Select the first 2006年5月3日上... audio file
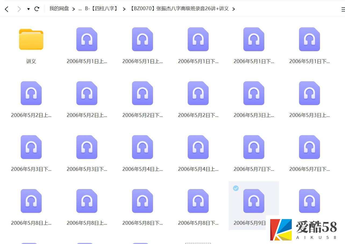The height and width of the screenshot is (244, 345). [254, 93]
